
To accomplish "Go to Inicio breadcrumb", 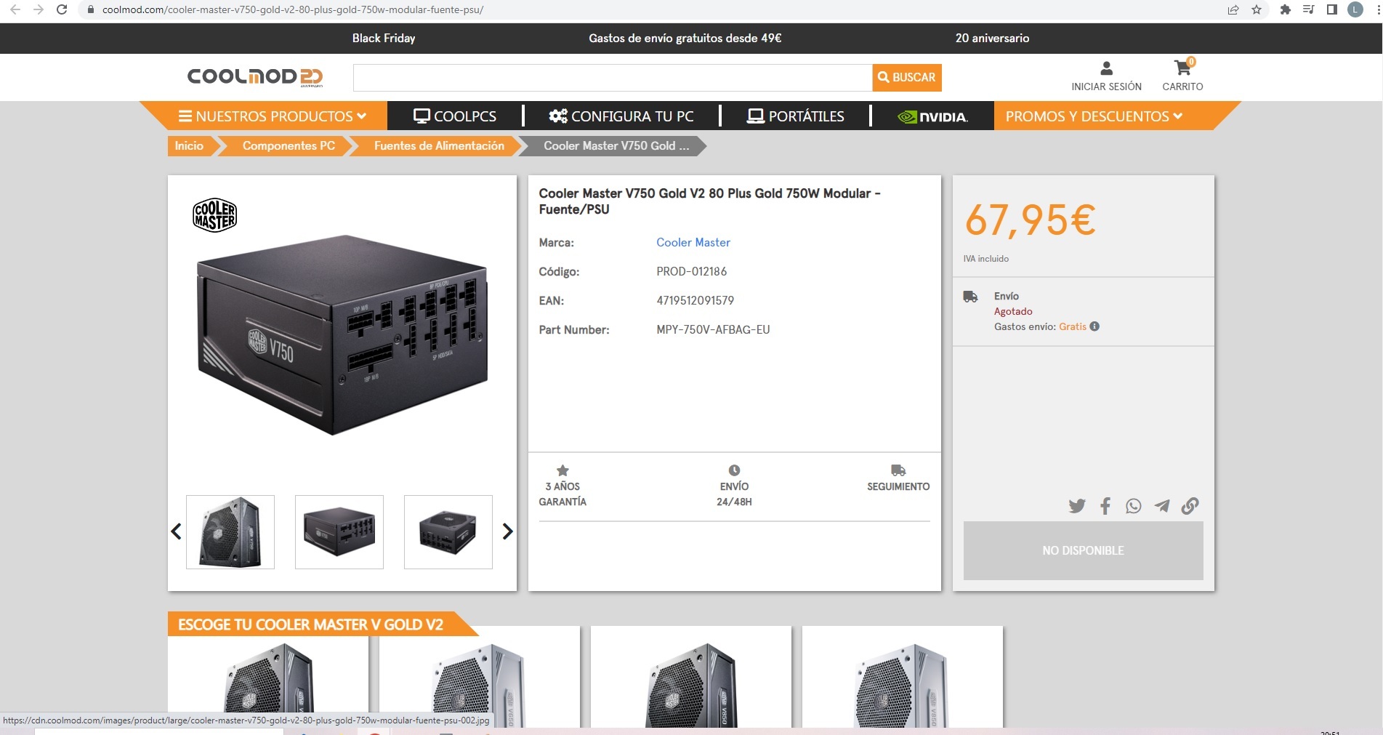I will (189, 145).
